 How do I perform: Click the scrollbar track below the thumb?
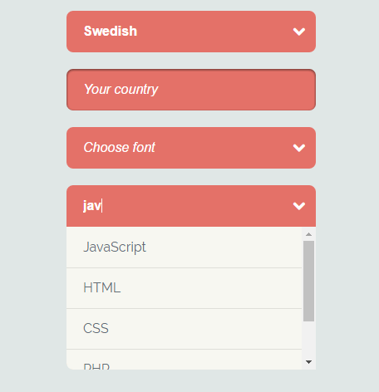pos(308,339)
